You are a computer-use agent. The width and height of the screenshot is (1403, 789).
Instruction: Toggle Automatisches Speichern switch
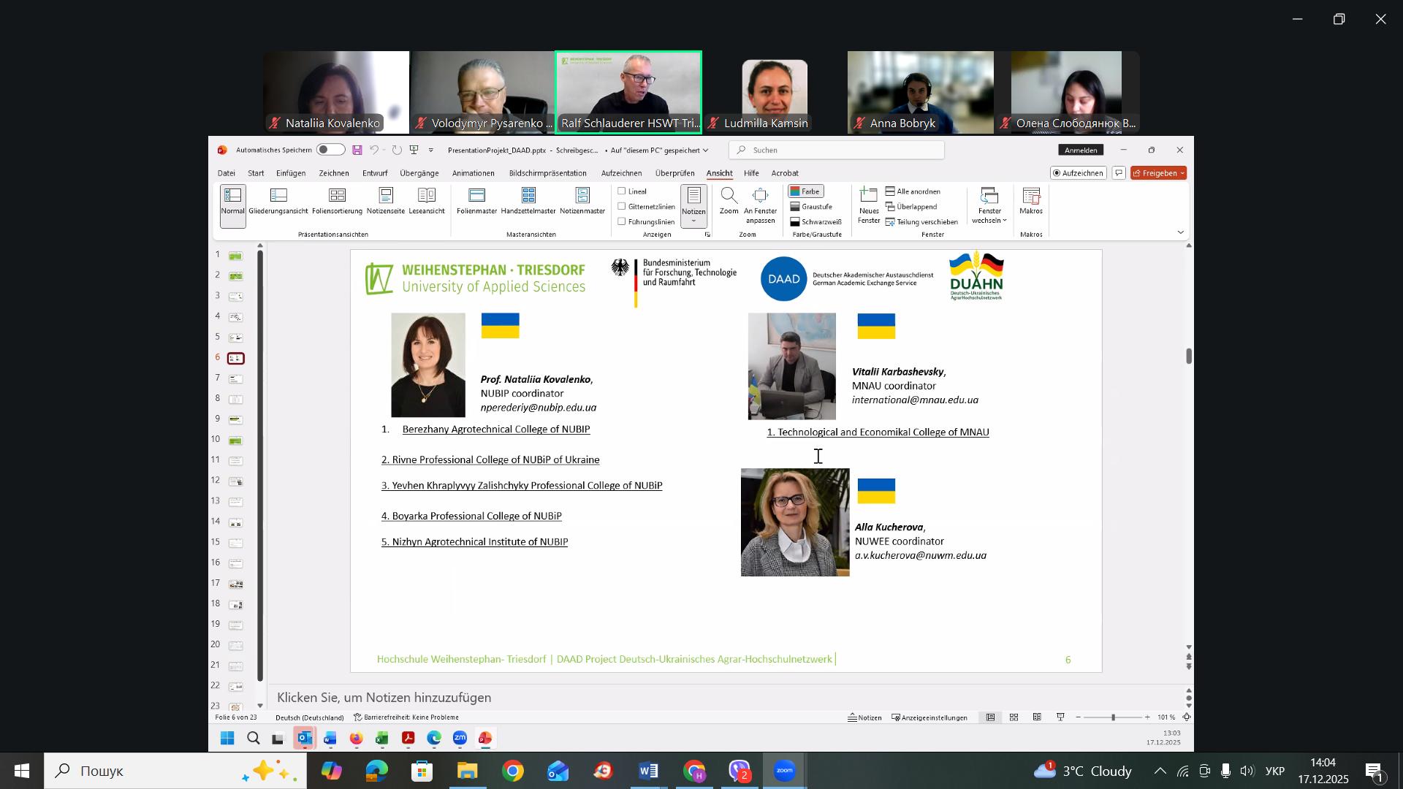tap(330, 150)
